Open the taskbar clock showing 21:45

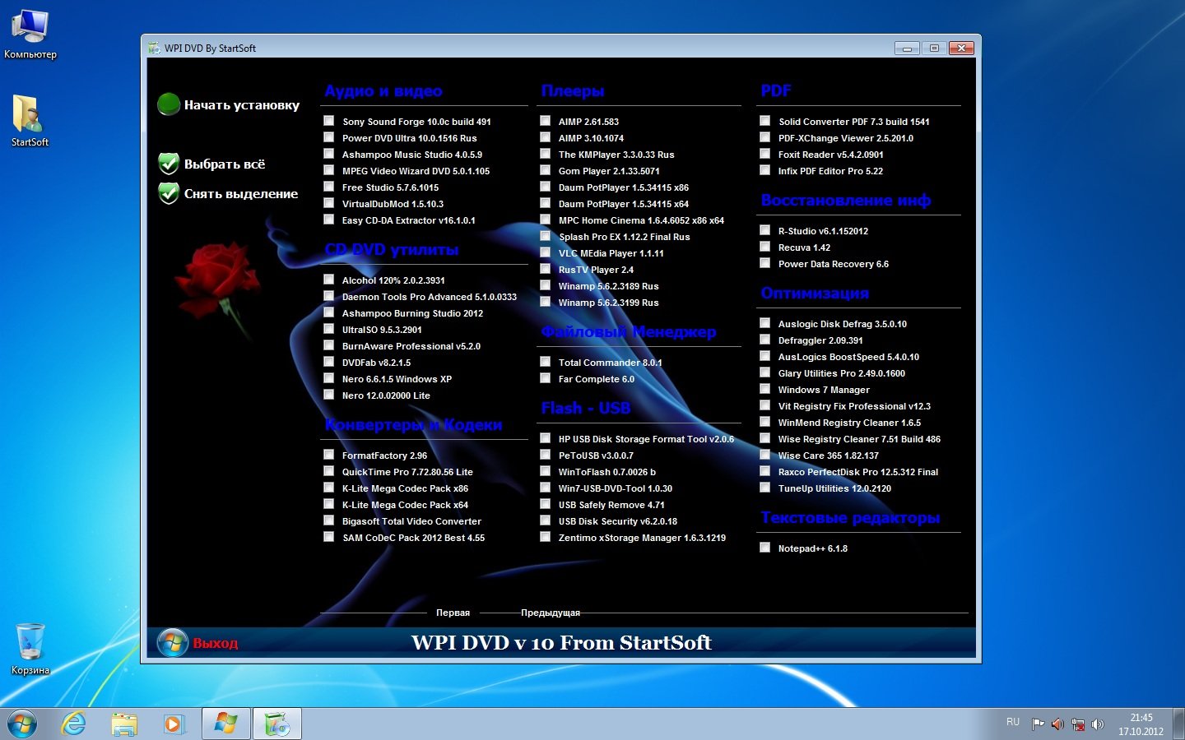pyautogui.click(x=1141, y=724)
